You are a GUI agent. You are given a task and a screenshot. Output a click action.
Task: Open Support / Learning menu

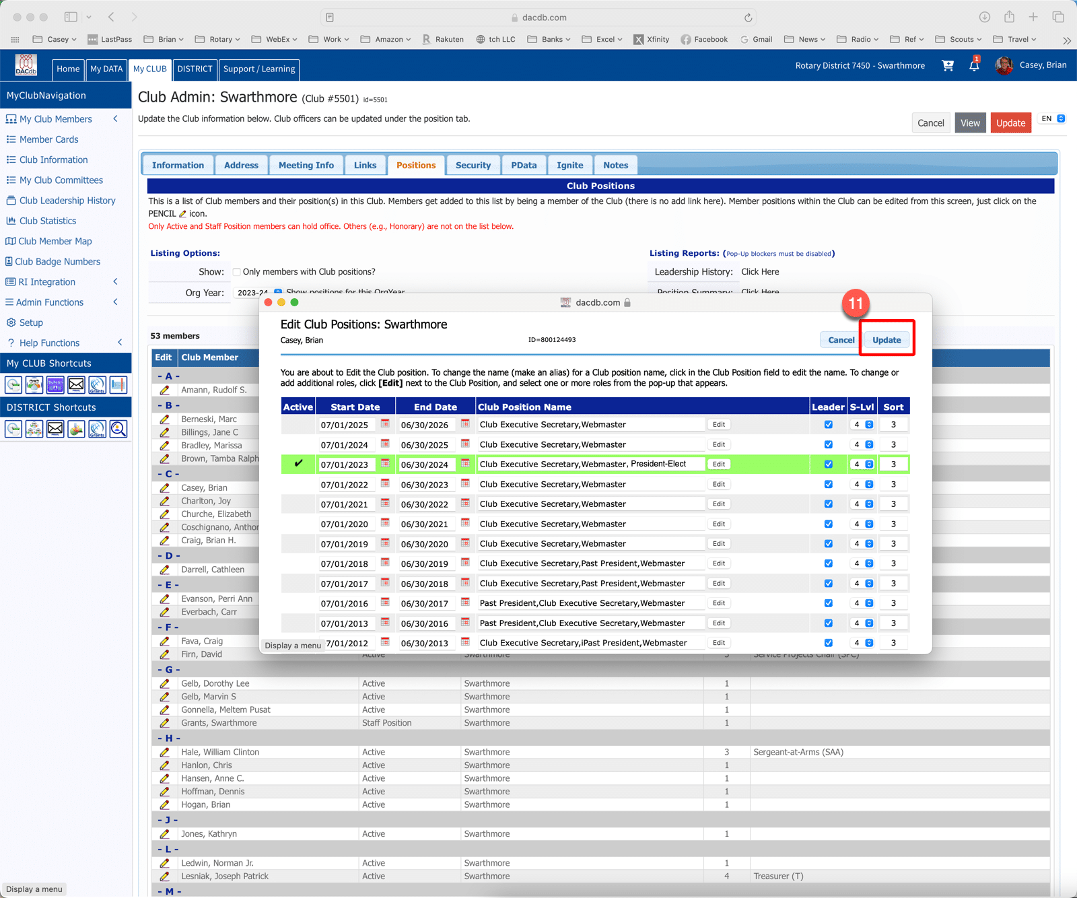tap(259, 69)
